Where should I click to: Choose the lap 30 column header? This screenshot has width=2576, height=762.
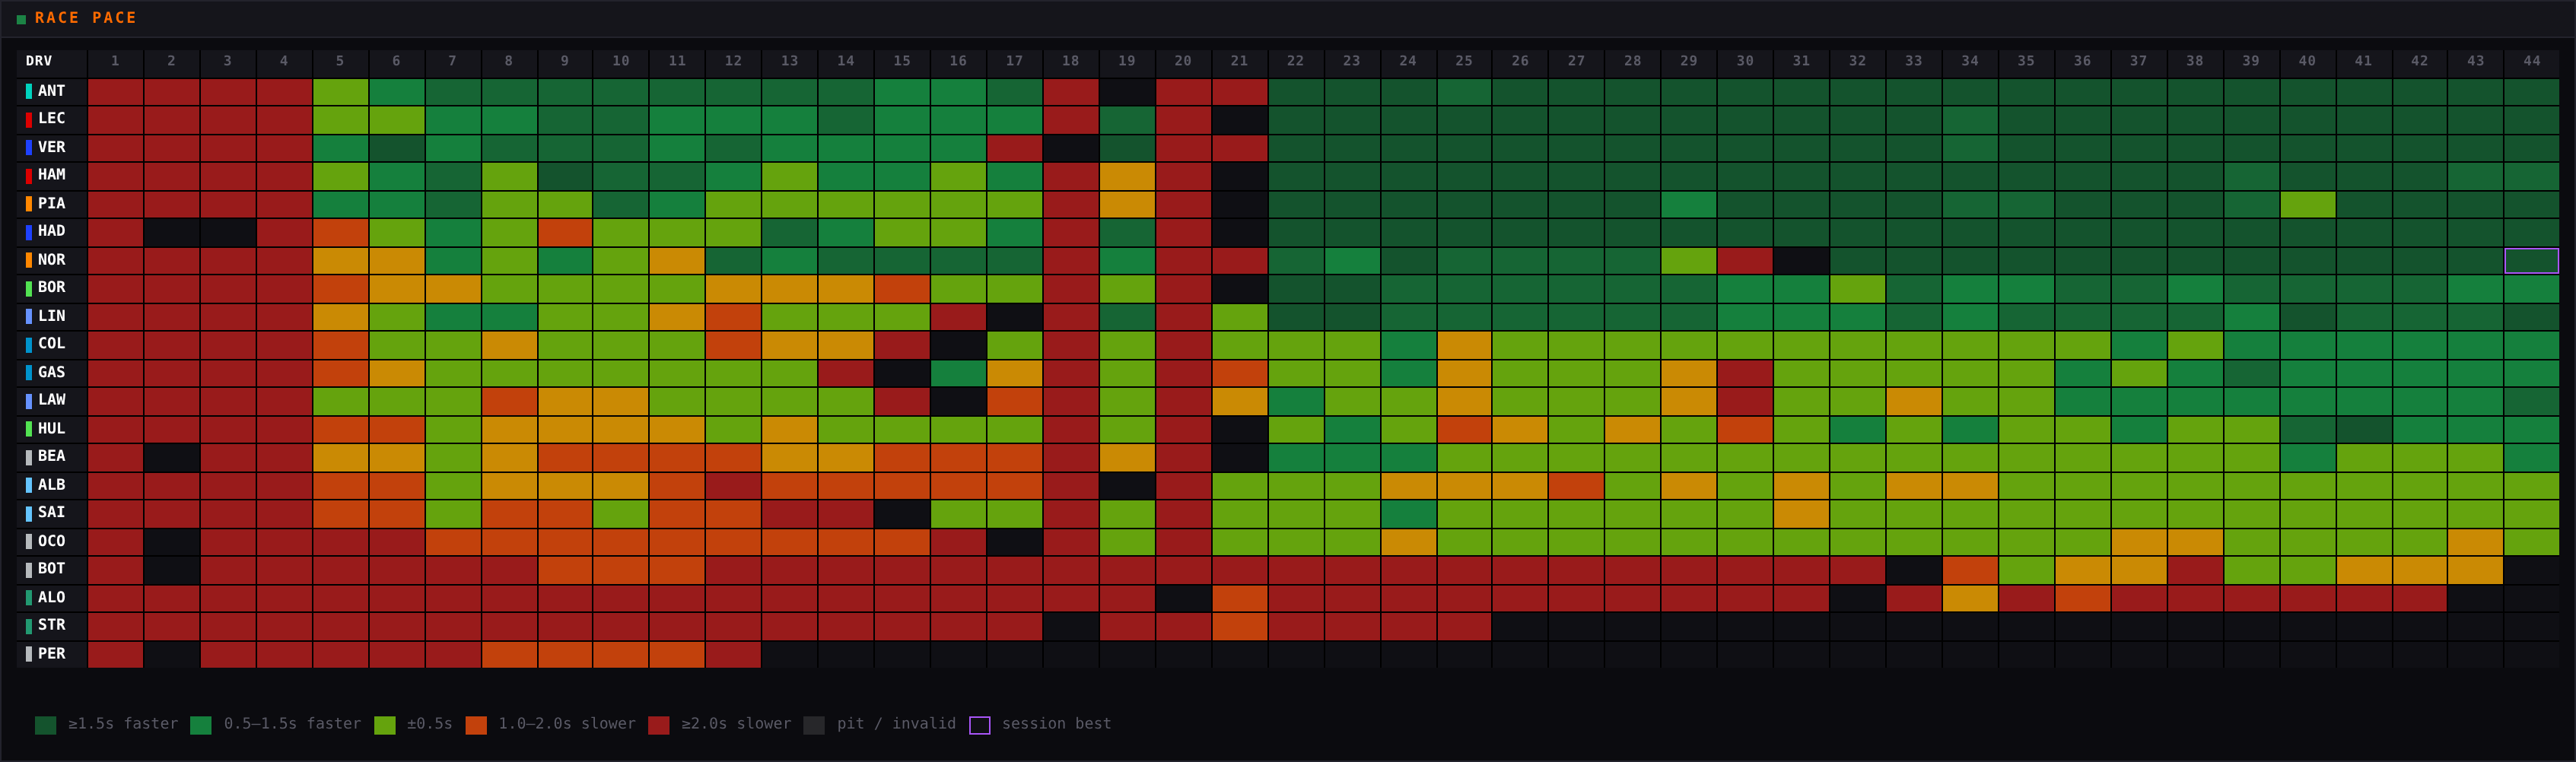pyautogui.click(x=1745, y=62)
